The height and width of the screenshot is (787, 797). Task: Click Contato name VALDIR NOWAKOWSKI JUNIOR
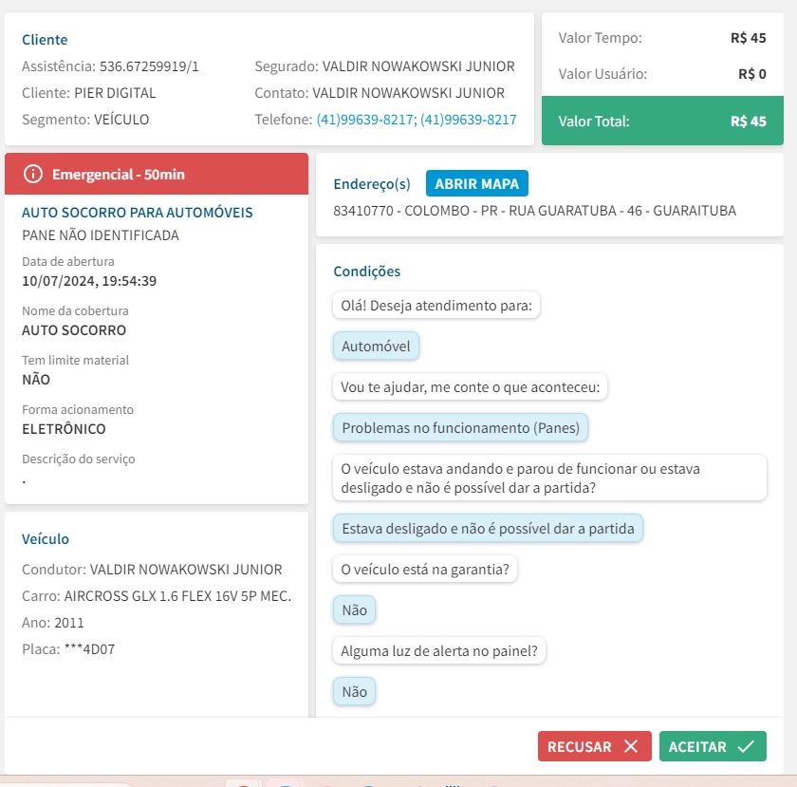[x=408, y=93]
